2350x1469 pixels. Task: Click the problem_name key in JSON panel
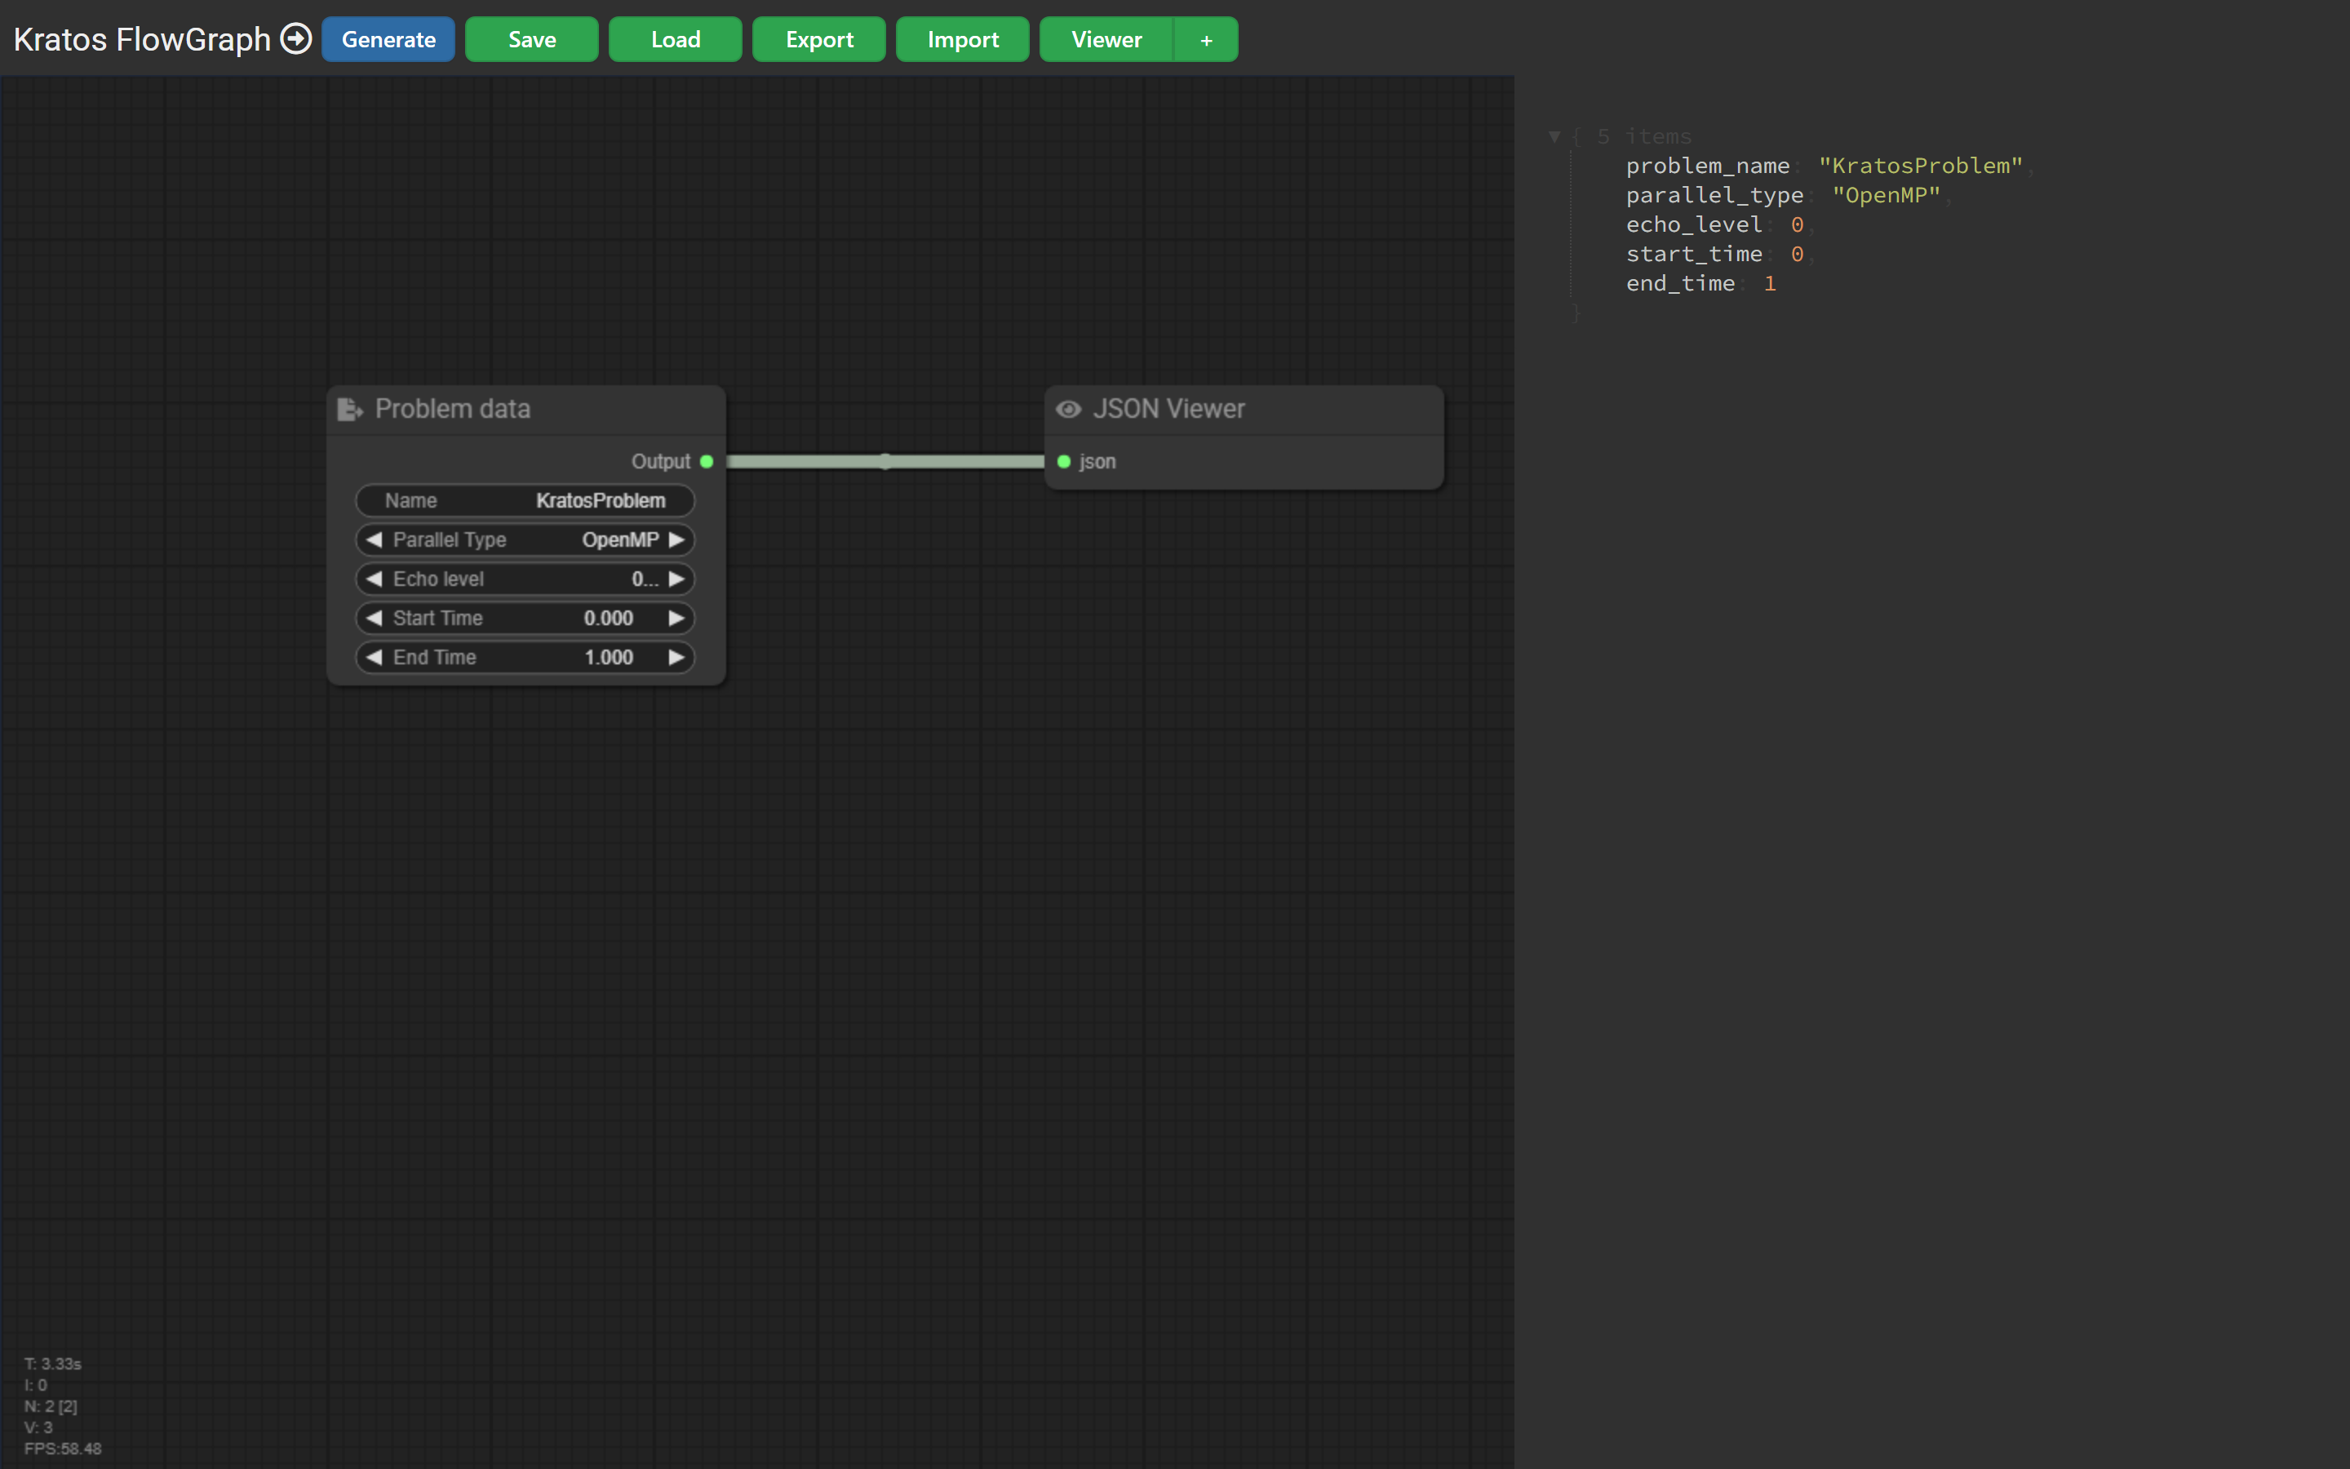[1707, 166]
